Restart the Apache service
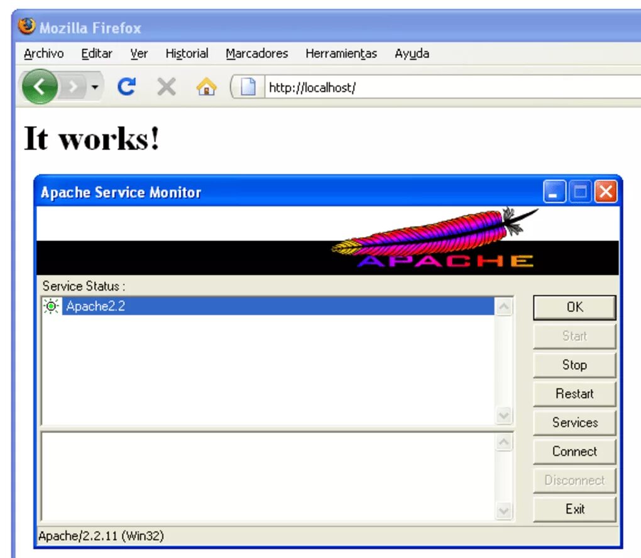641x558 pixels. 574,394
